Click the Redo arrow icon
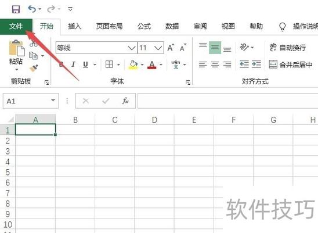Viewport: 318px width, 233px height. [x=51, y=9]
